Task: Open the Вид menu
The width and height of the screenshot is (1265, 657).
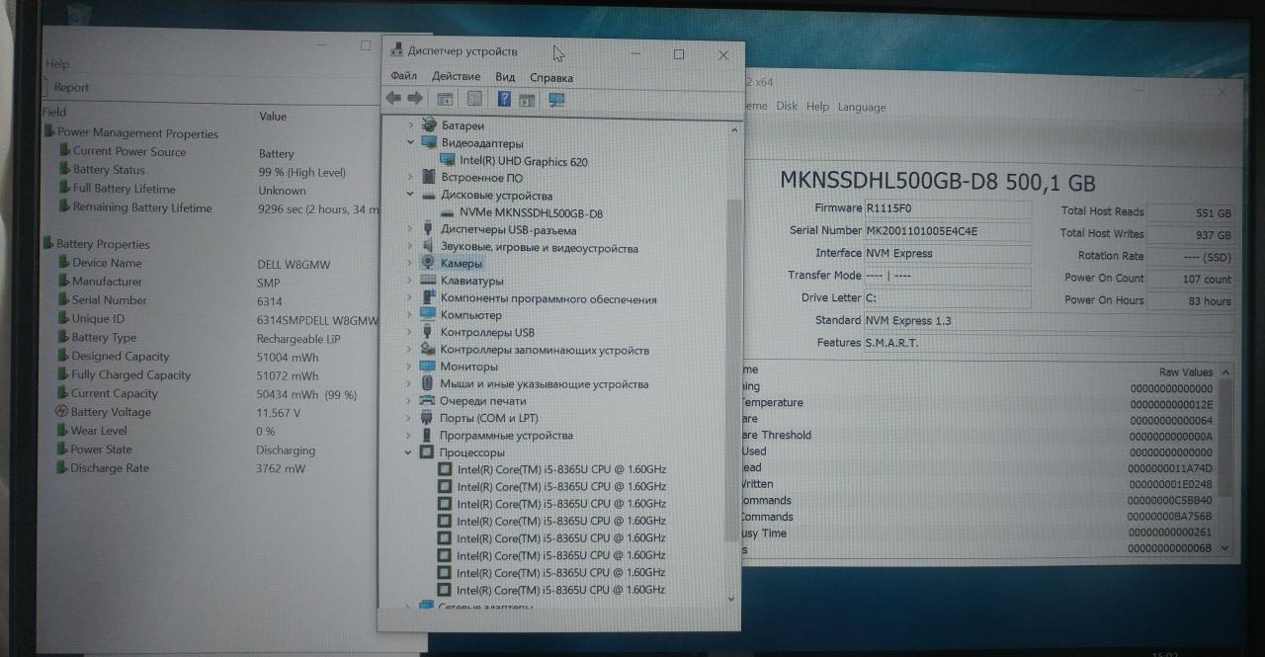Action: tap(505, 77)
